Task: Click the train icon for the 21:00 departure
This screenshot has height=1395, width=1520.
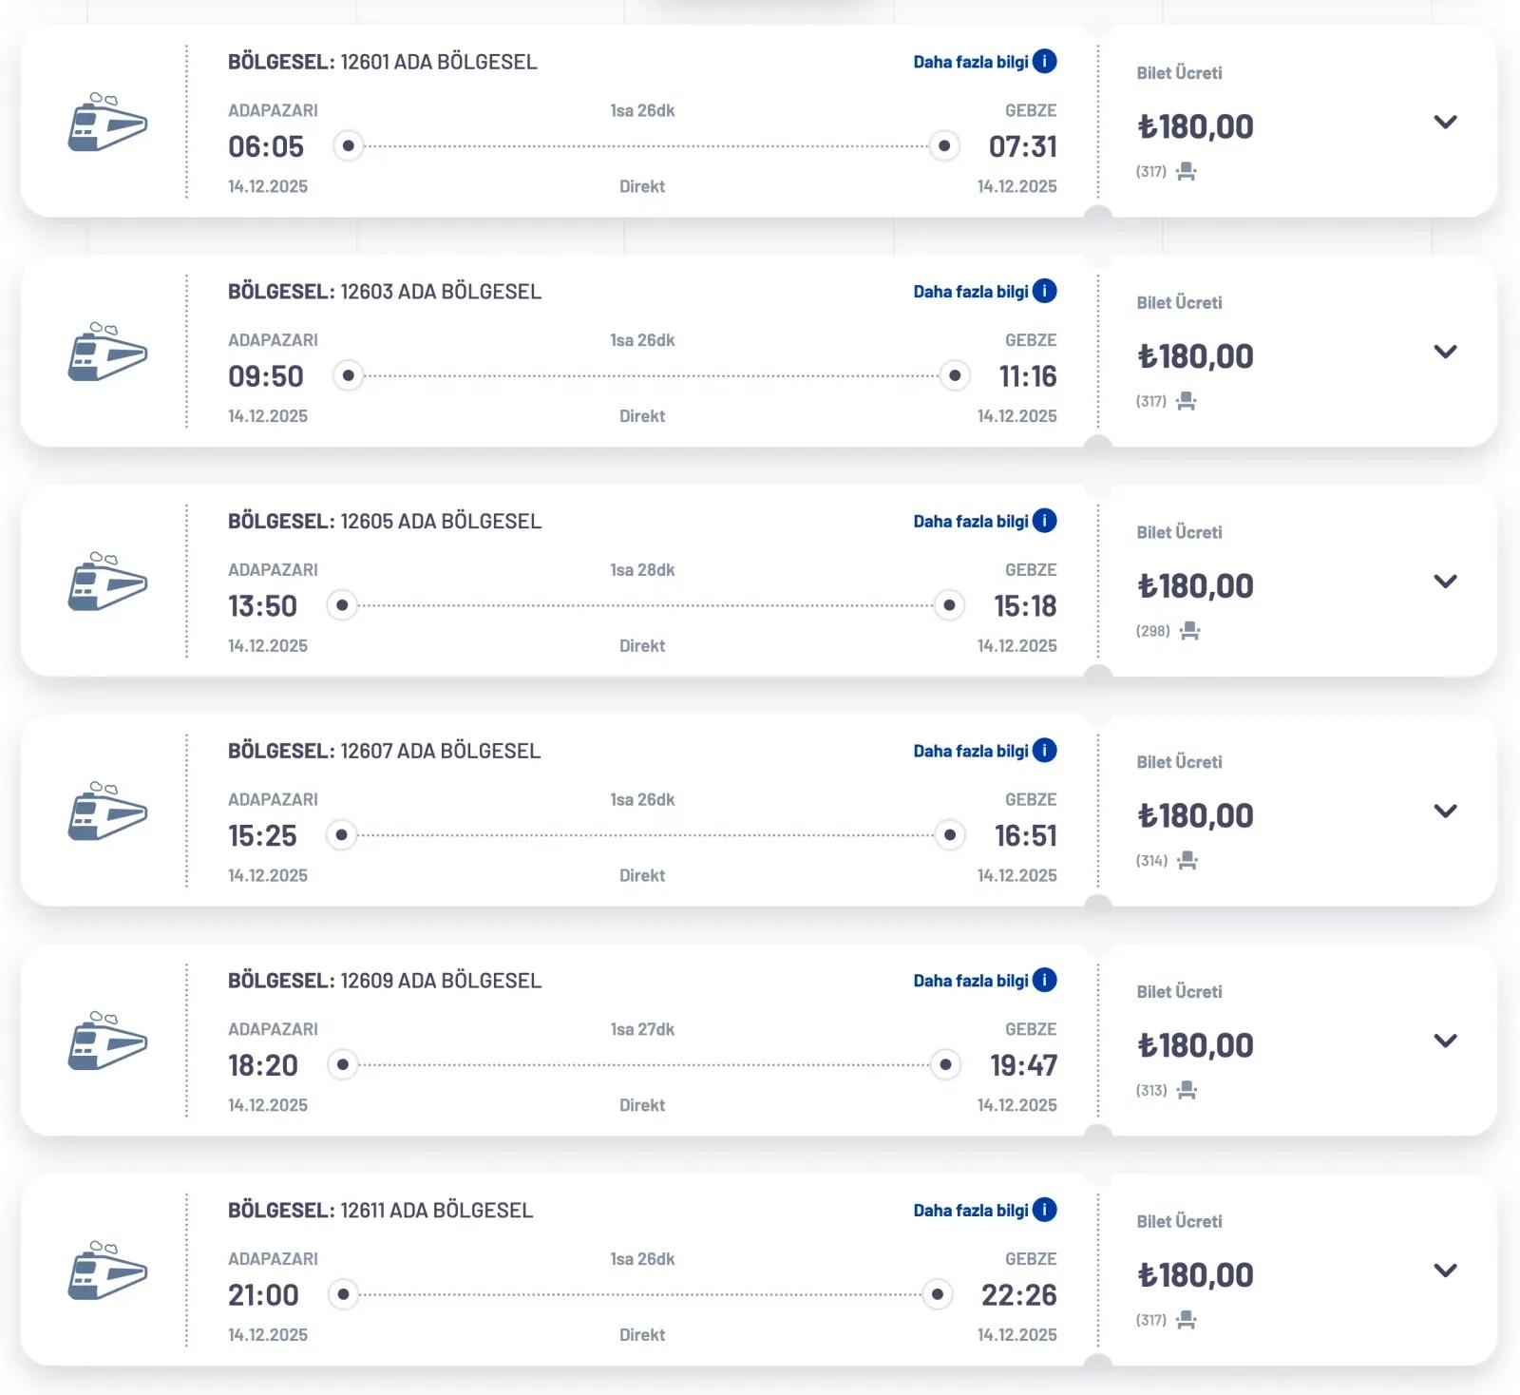Action: pos(107,1271)
